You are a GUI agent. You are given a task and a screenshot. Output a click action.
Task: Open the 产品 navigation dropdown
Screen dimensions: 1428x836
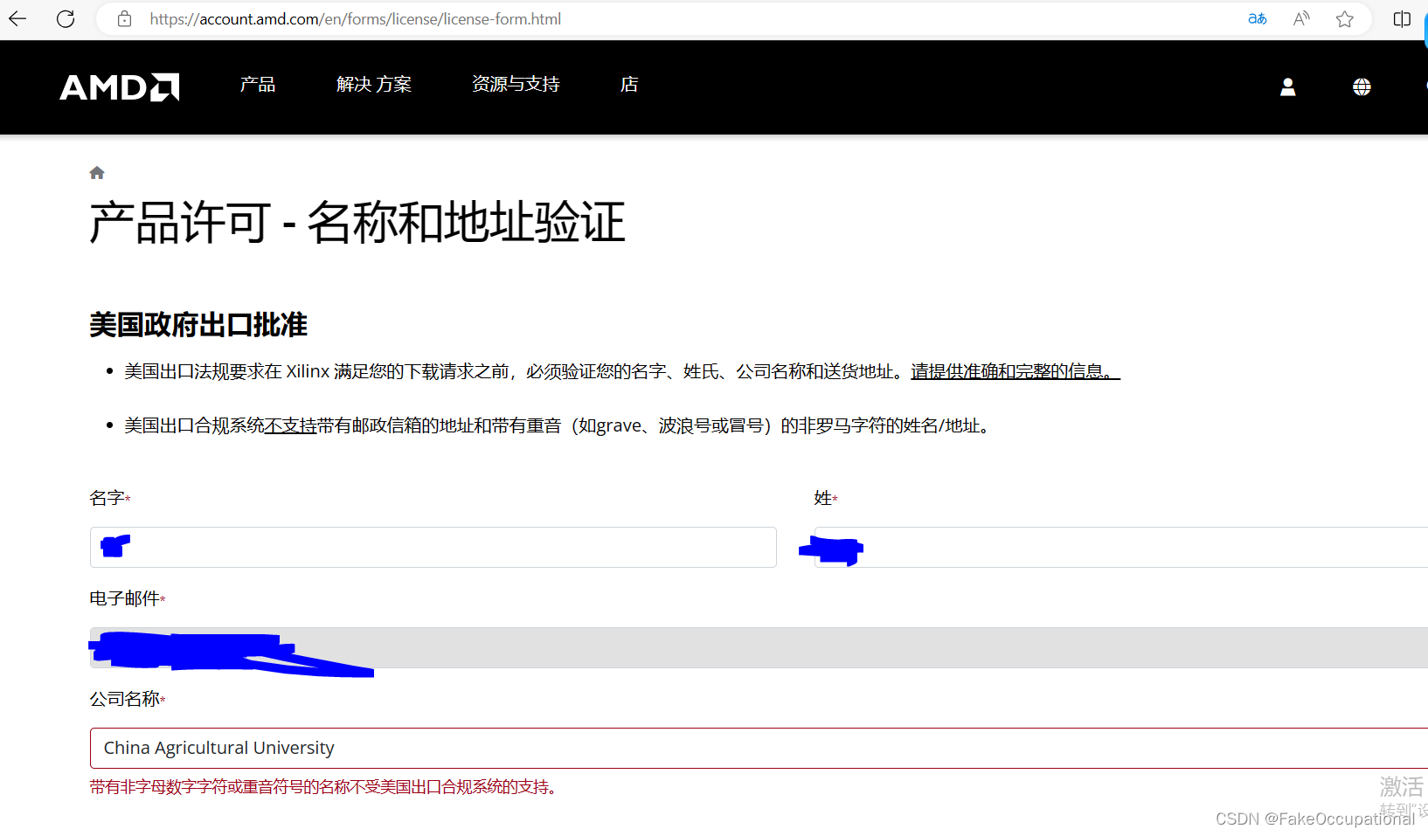point(257,84)
